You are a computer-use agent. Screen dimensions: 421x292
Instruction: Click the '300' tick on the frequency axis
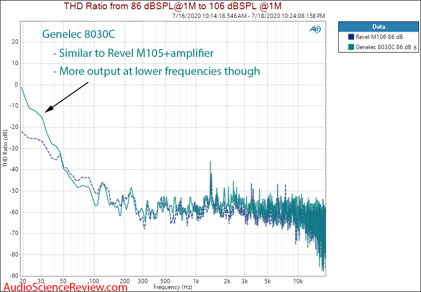pyautogui.click(x=143, y=281)
